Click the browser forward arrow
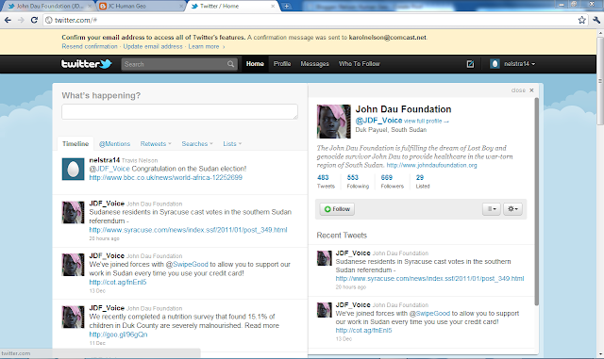Image resolution: width=604 pixels, height=359 pixels. tap(21, 20)
